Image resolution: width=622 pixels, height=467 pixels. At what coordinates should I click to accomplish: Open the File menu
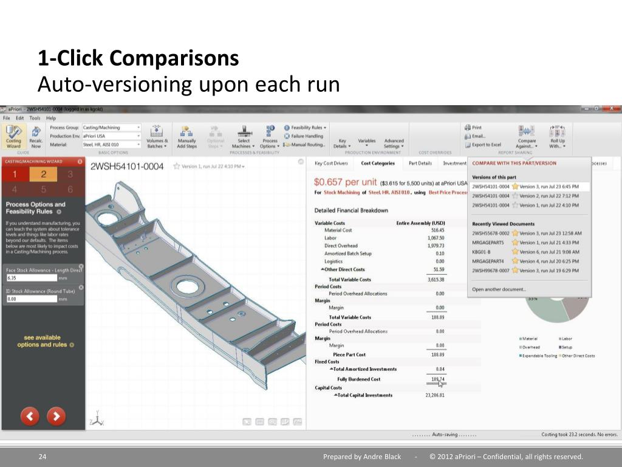coord(6,118)
